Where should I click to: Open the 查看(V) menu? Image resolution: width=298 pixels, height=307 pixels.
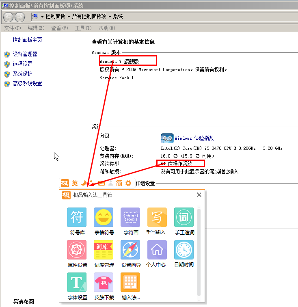(60, 28)
